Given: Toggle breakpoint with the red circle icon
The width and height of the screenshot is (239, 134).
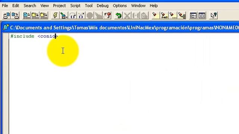Looking at the screenshot, I should coord(107,15).
